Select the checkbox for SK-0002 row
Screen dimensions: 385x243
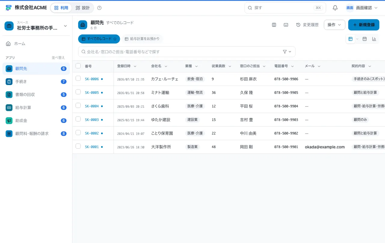78,132
